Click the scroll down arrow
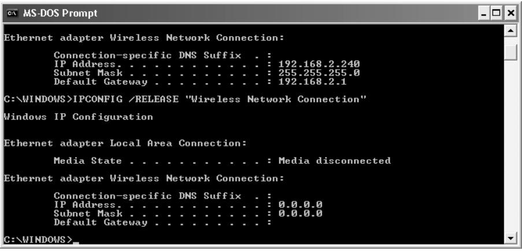Screen dimensions: 522x251 click(510, 238)
